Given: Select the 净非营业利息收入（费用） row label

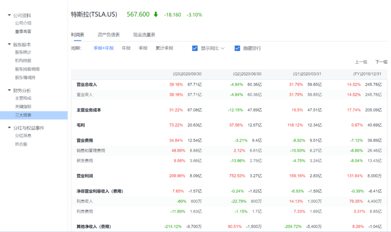Looking at the screenshot, I should click(x=100, y=191).
